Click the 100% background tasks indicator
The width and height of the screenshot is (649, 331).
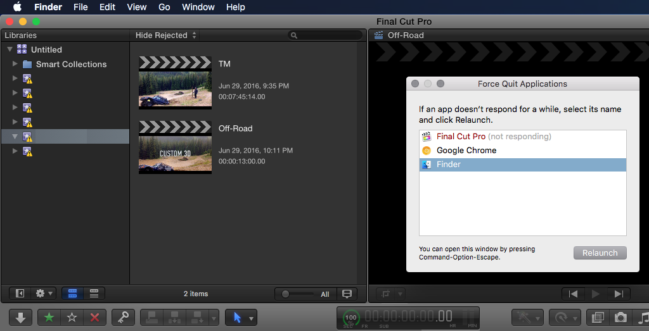pos(351,317)
